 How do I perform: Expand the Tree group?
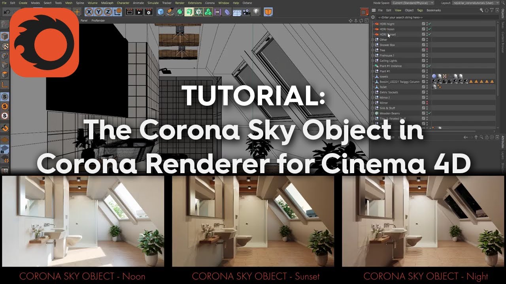coord(372,50)
